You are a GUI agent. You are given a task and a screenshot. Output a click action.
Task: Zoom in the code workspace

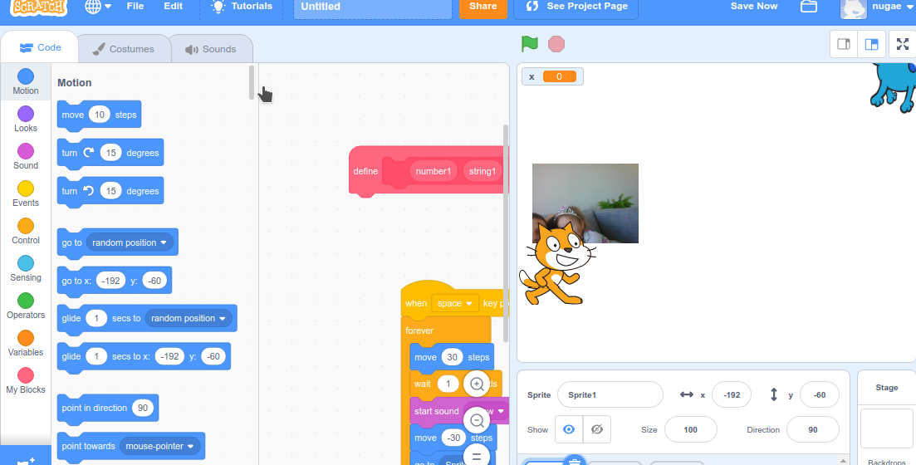[x=477, y=384]
